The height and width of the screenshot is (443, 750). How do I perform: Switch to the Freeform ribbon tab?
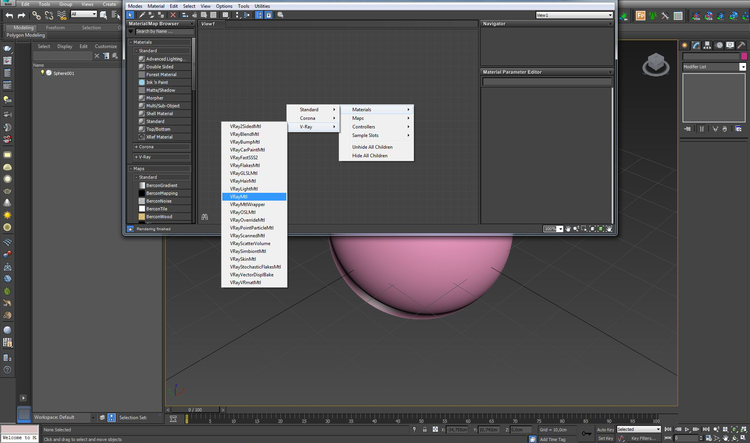click(x=55, y=28)
